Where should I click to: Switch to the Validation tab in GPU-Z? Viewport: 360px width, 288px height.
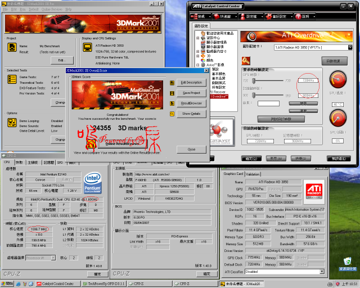(253, 174)
